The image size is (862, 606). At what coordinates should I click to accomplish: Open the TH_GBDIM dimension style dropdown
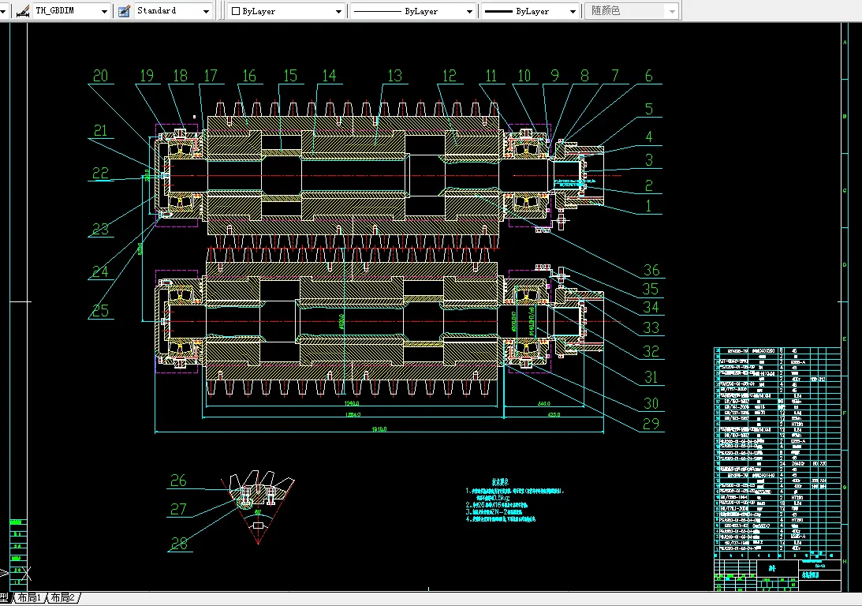[x=104, y=11]
